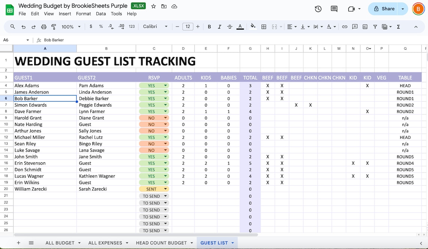Viewport: 428px width, 249px height.
Task: Open the text color picker
Action: [240, 27]
